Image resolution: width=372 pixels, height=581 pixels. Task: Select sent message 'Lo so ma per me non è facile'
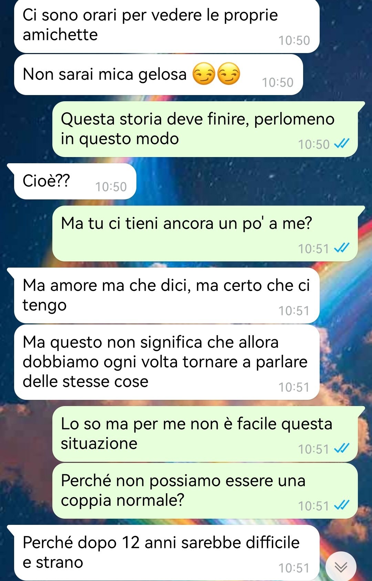coord(205,434)
